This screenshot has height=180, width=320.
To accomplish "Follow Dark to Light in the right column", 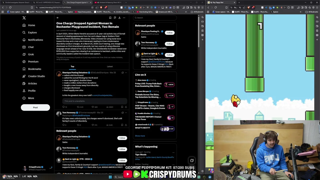I will tap(169, 55).
